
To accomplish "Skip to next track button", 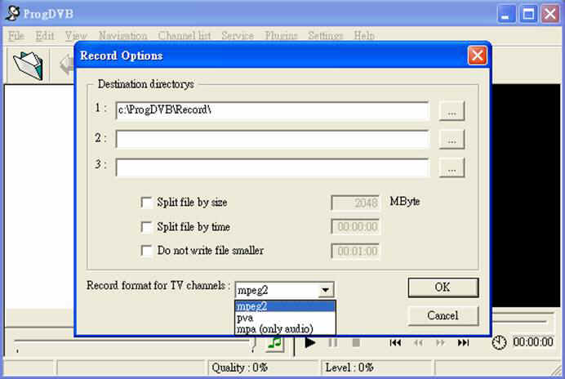I will click(464, 342).
